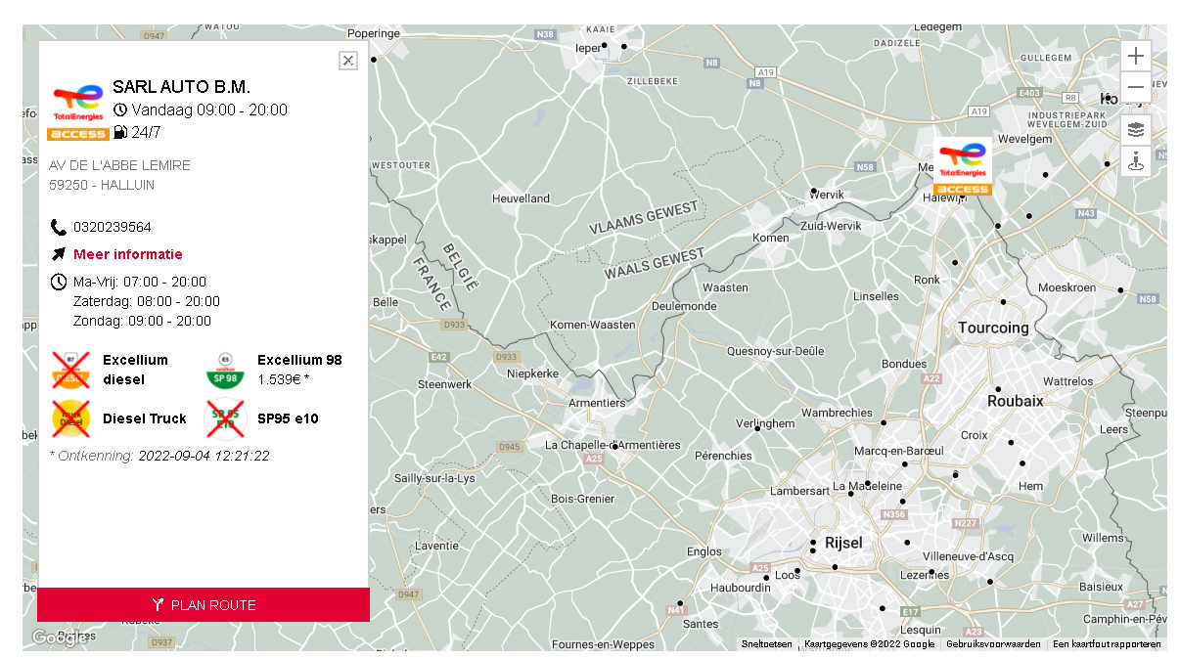Click the Diesel Truck label
This screenshot has width=1180, height=659.
(x=145, y=418)
